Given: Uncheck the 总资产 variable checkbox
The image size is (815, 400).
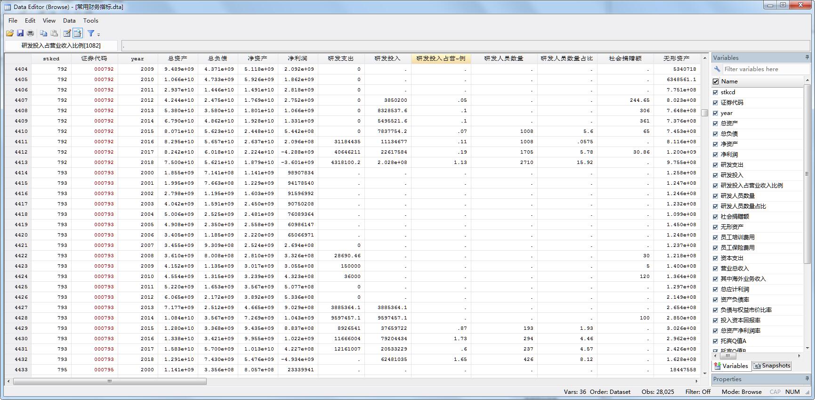Looking at the screenshot, I should click(x=716, y=123).
